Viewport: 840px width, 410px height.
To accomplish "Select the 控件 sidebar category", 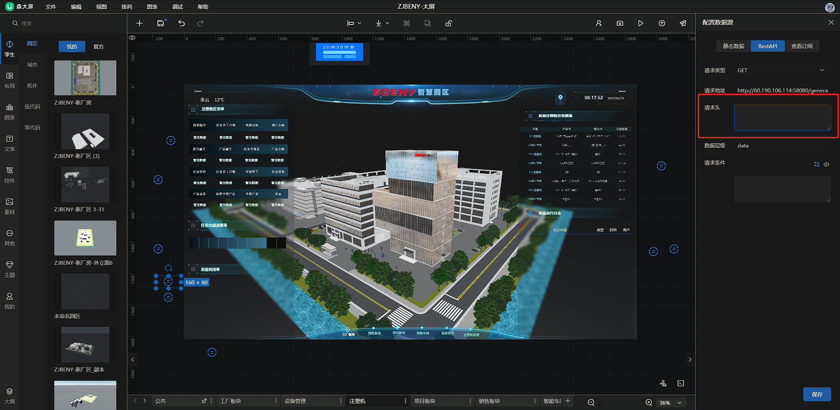I will (10, 175).
